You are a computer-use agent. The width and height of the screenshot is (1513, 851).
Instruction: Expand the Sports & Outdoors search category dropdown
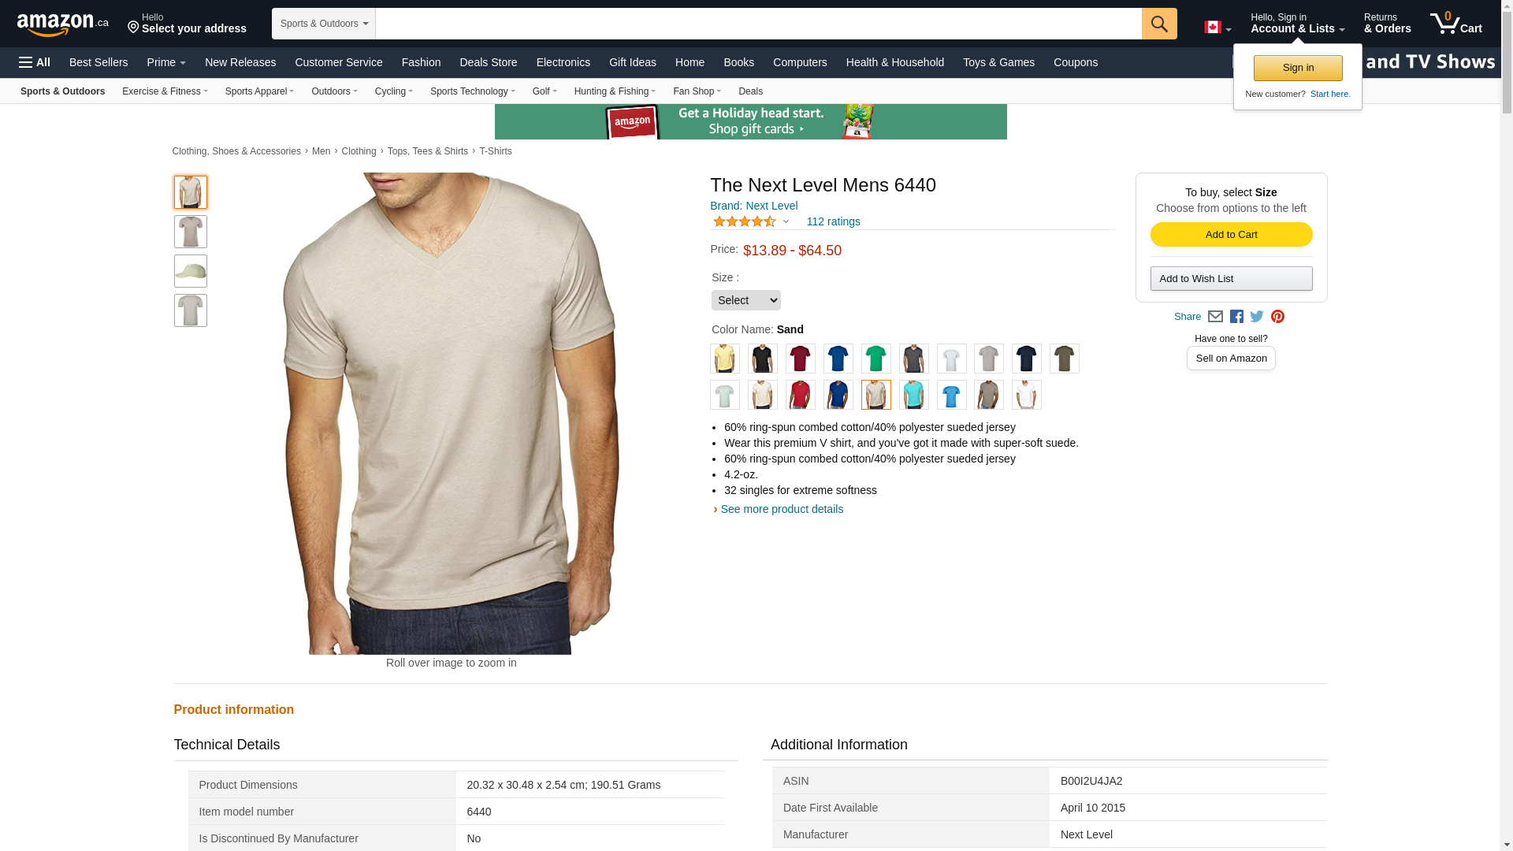tap(323, 24)
